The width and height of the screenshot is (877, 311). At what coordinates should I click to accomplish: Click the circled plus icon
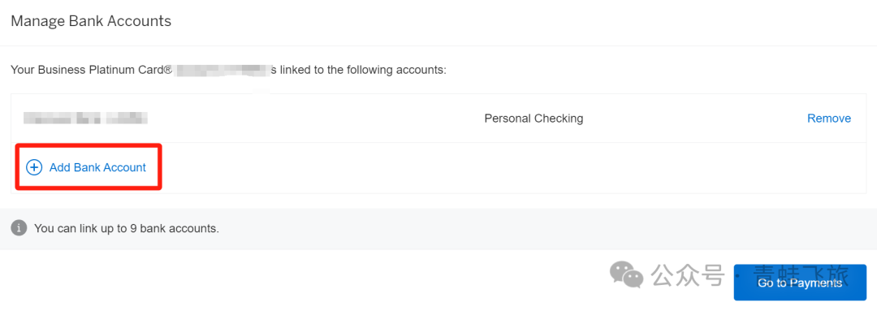(x=34, y=167)
